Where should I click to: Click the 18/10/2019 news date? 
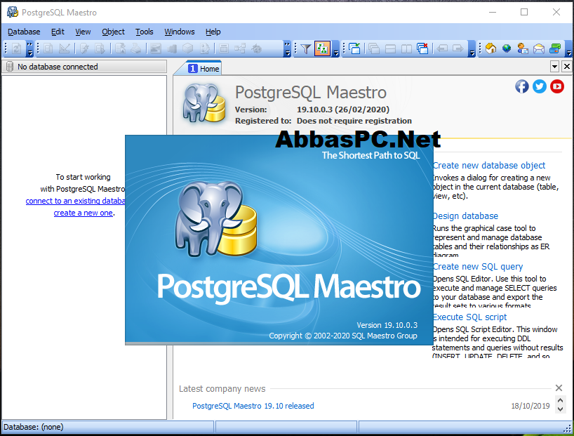coord(530,406)
